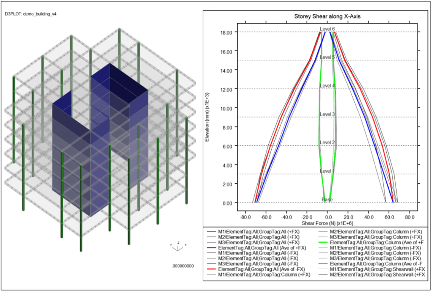Image resolution: width=432 pixels, height=292 pixels.
Task: Click the 'Level 3' storey label
Action: click(x=327, y=114)
